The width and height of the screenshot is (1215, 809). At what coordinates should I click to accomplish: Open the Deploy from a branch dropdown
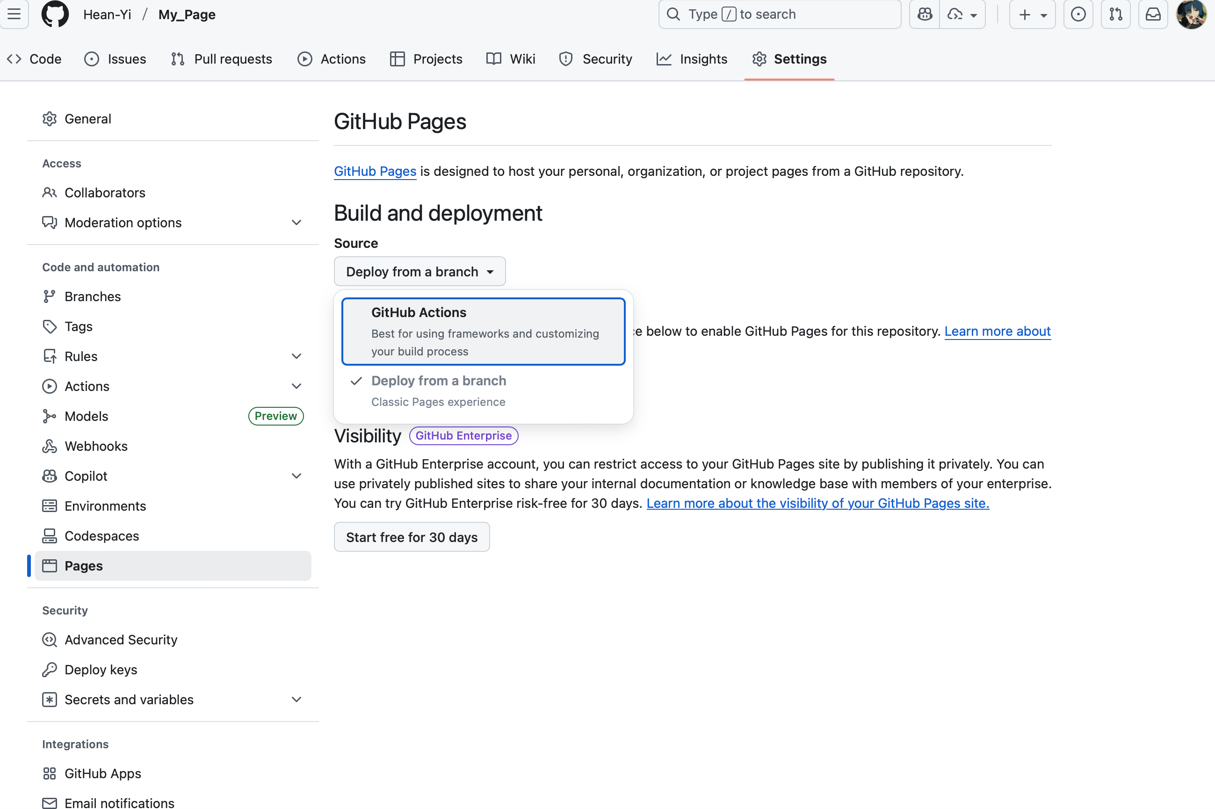click(x=419, y=271)
